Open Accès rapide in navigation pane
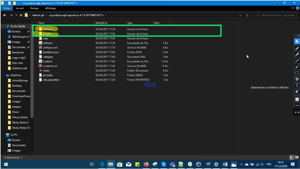The width and height of the screenshot is (300, 169). 18,26
